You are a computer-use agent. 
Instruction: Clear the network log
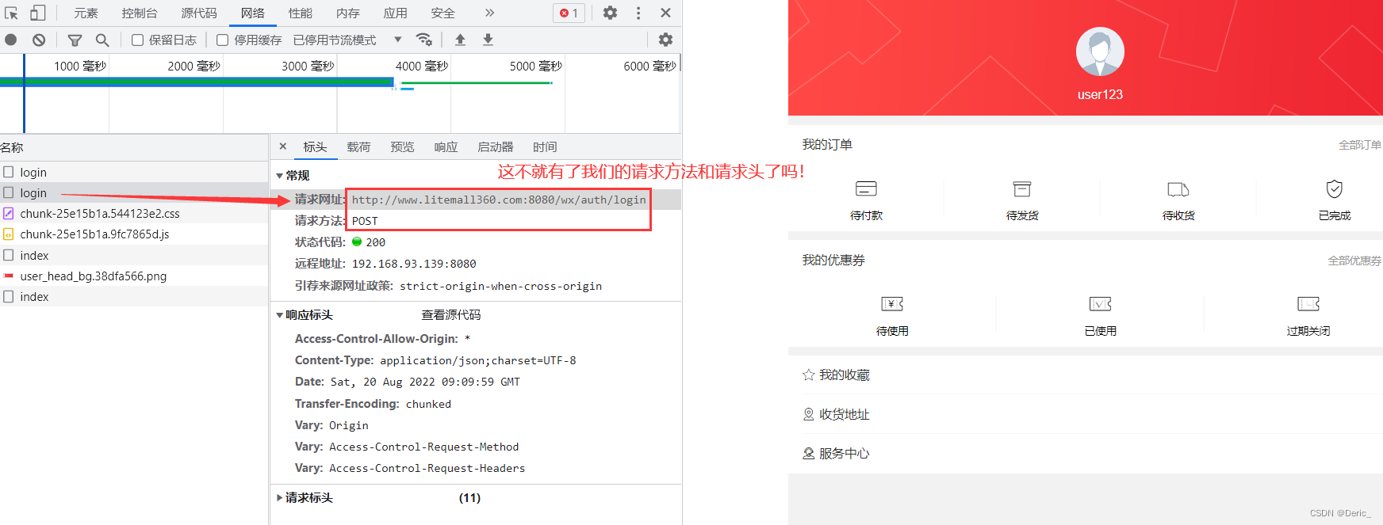[x=39, y=40]
